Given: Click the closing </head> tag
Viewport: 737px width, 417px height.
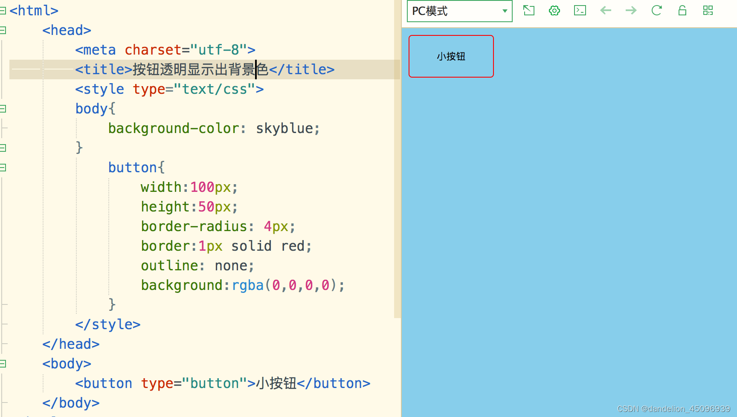Looking at the screenshot, I should point(71,344).
